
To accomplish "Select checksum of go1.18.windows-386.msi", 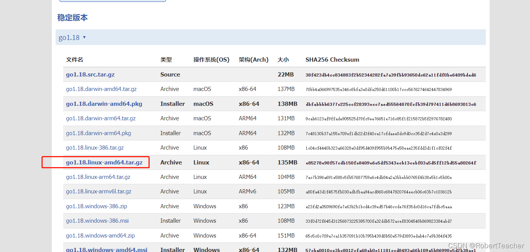I will (x=379, y=221).
